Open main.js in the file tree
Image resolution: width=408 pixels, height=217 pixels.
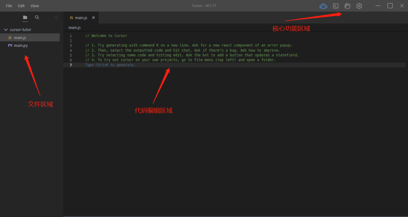point(30,38)
